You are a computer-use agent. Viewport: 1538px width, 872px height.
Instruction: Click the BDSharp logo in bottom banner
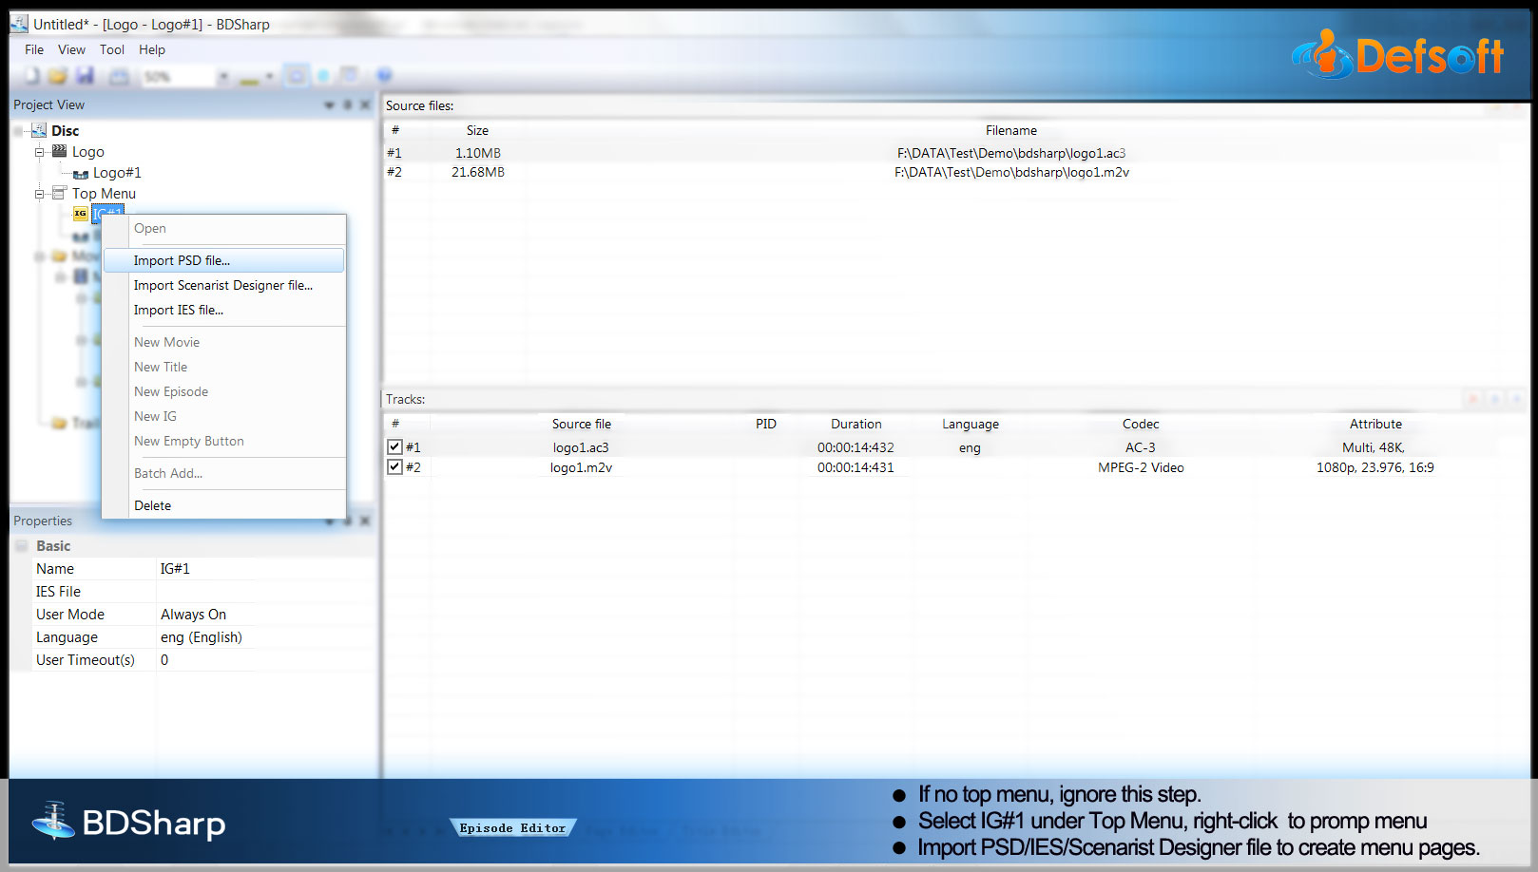[x=129, y=822]
